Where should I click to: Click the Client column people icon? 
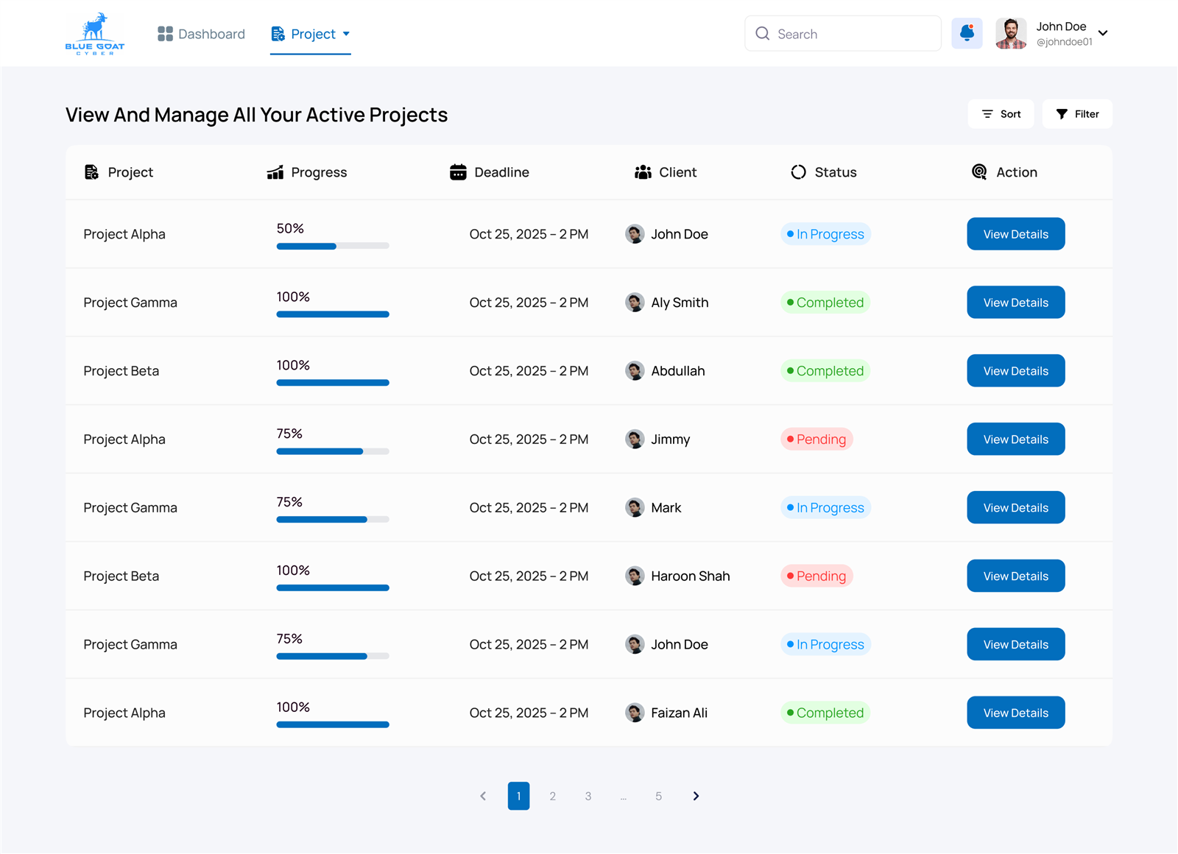[x=643, y=172]
